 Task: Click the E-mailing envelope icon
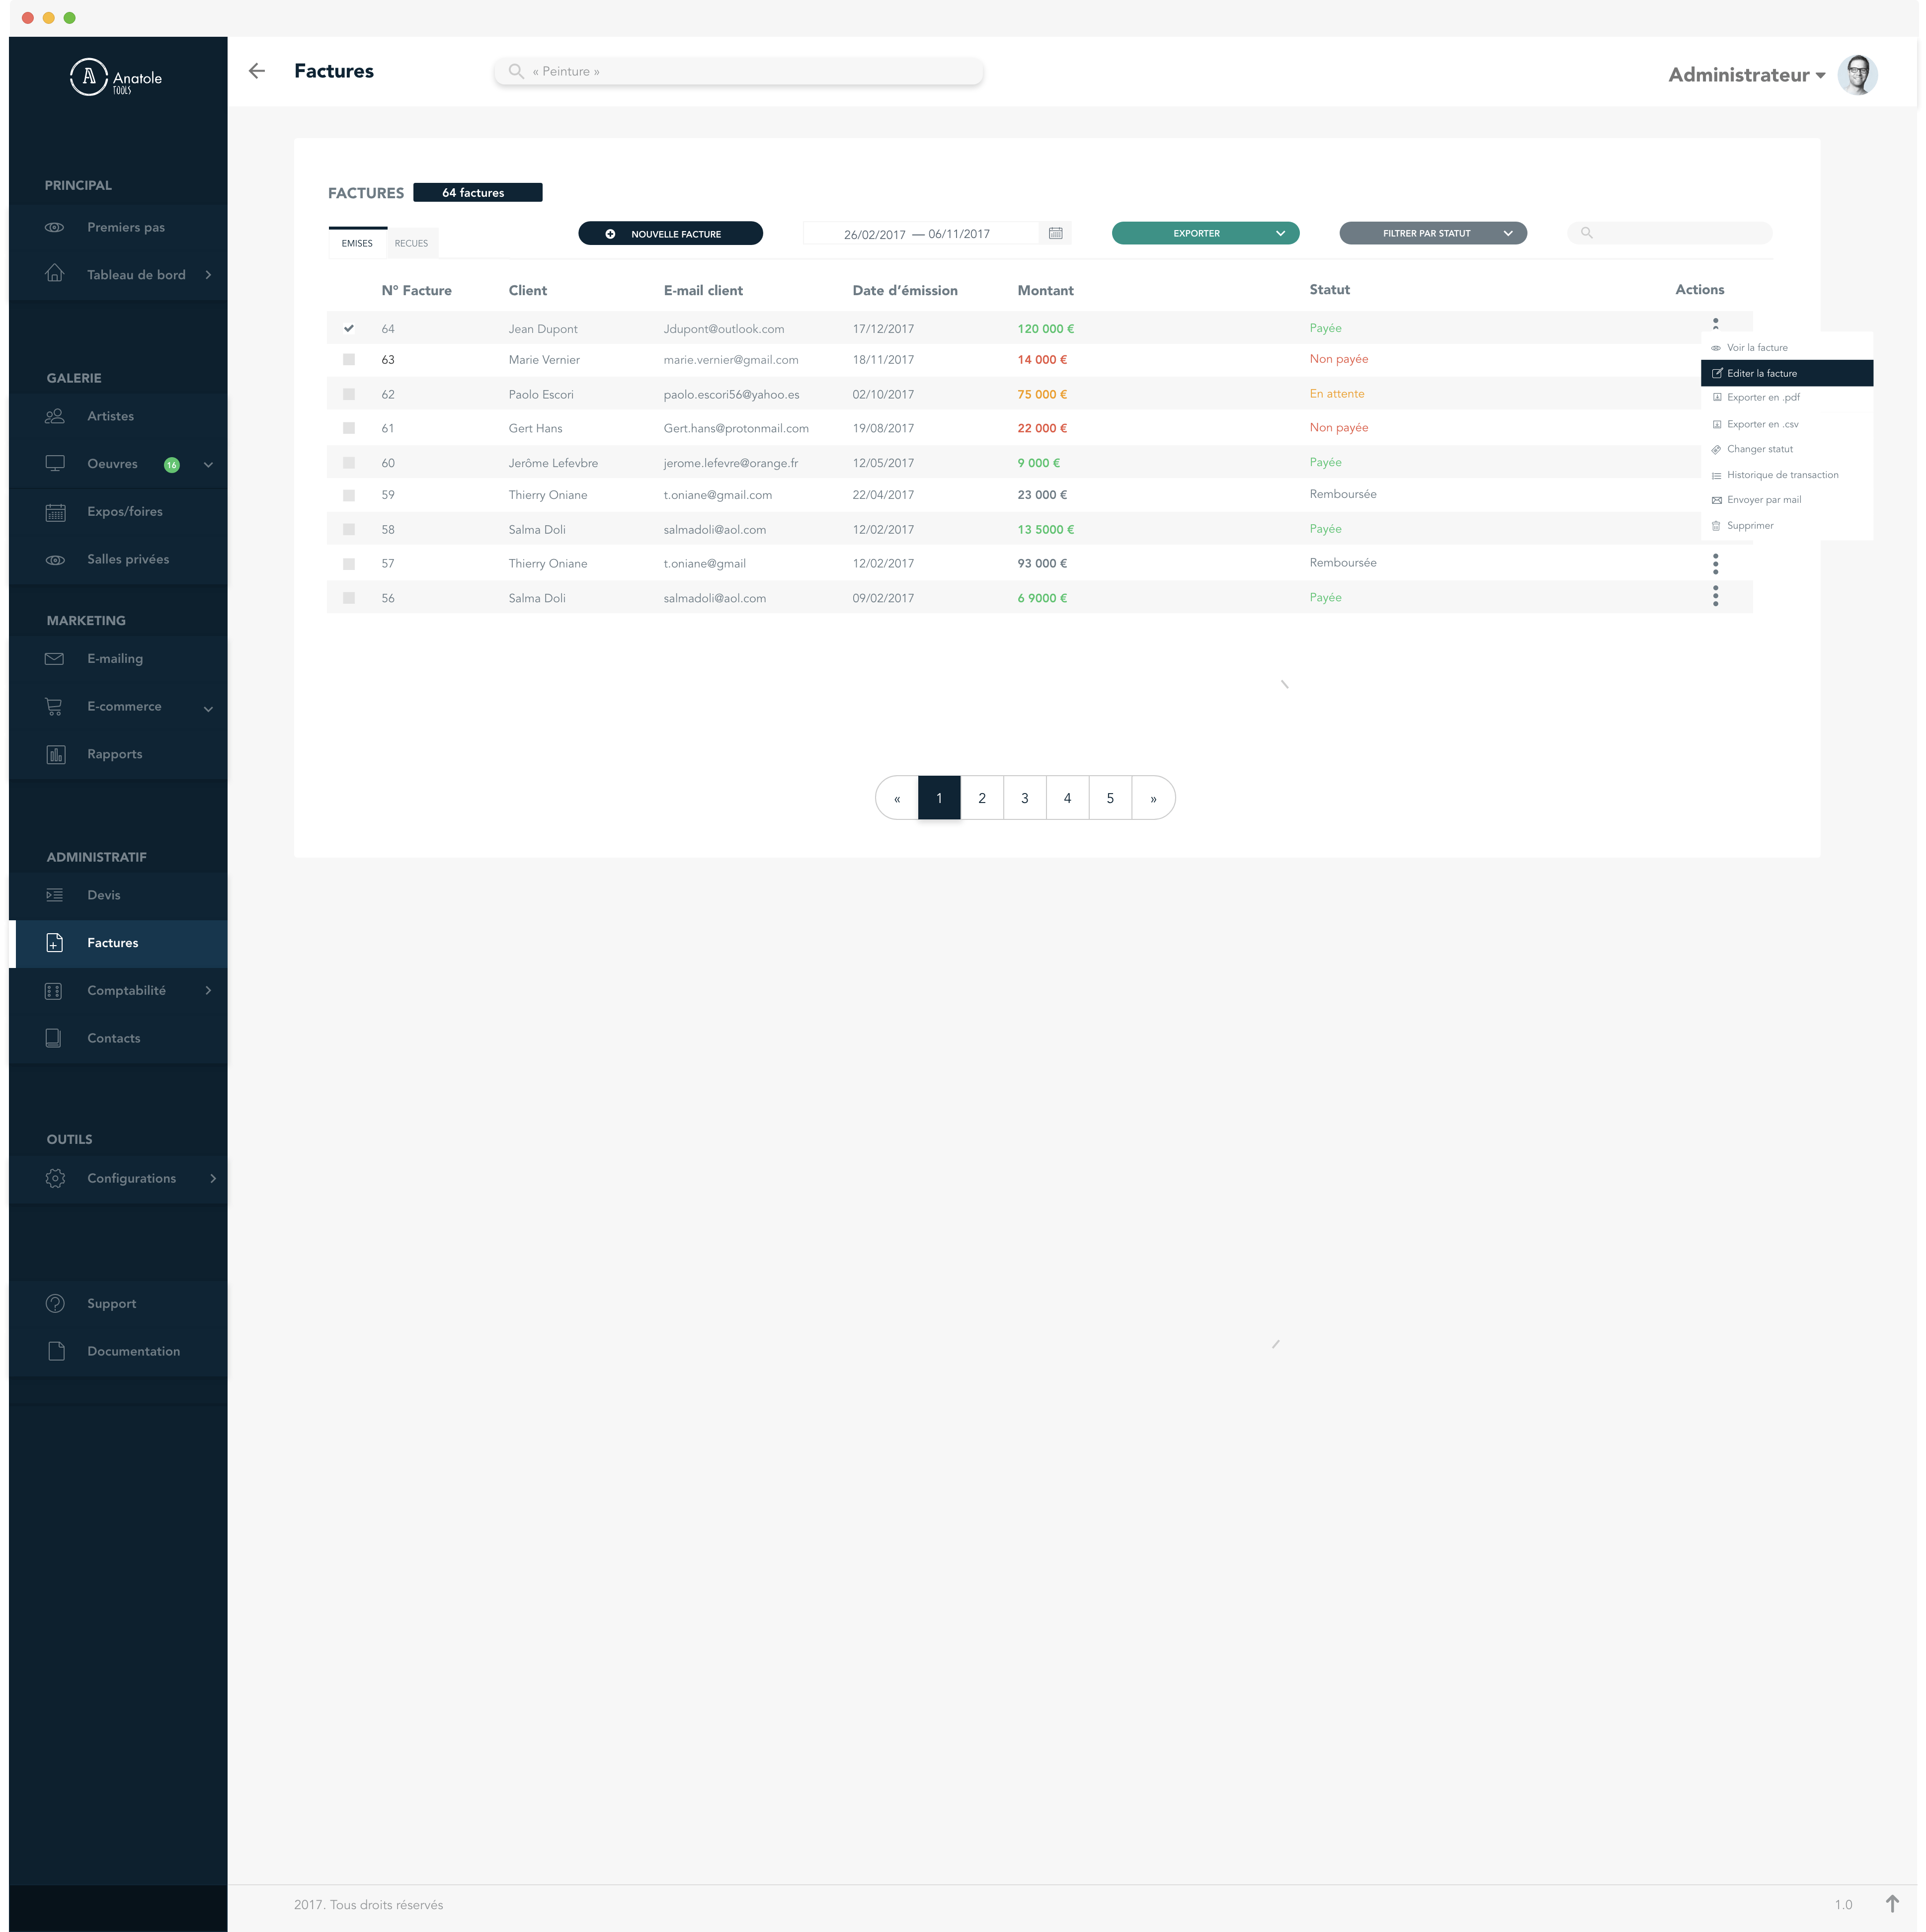coord(55,659)
